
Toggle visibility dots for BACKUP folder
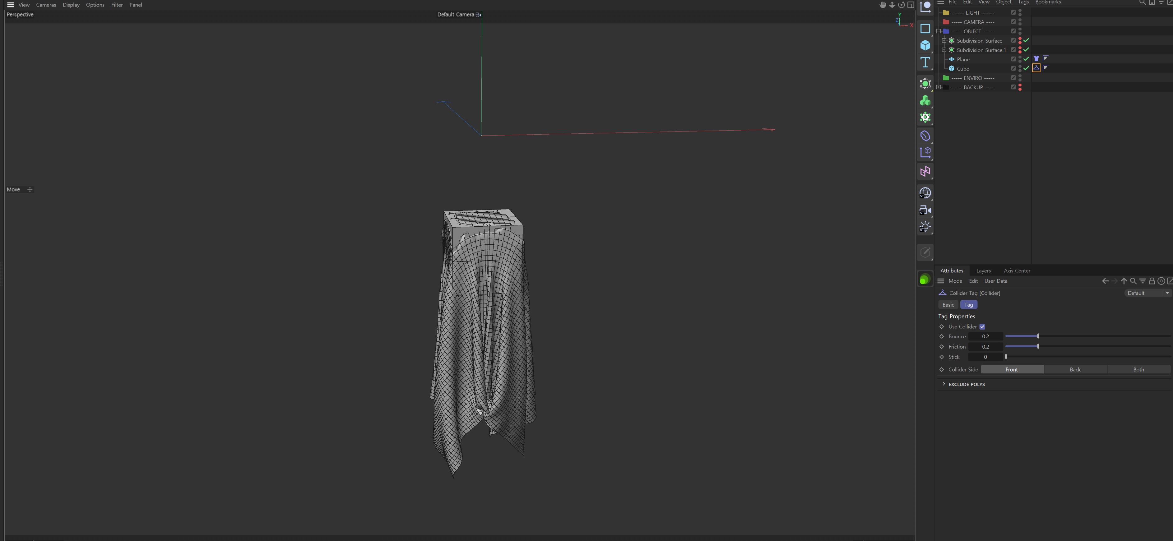[x=1020, y=87]
